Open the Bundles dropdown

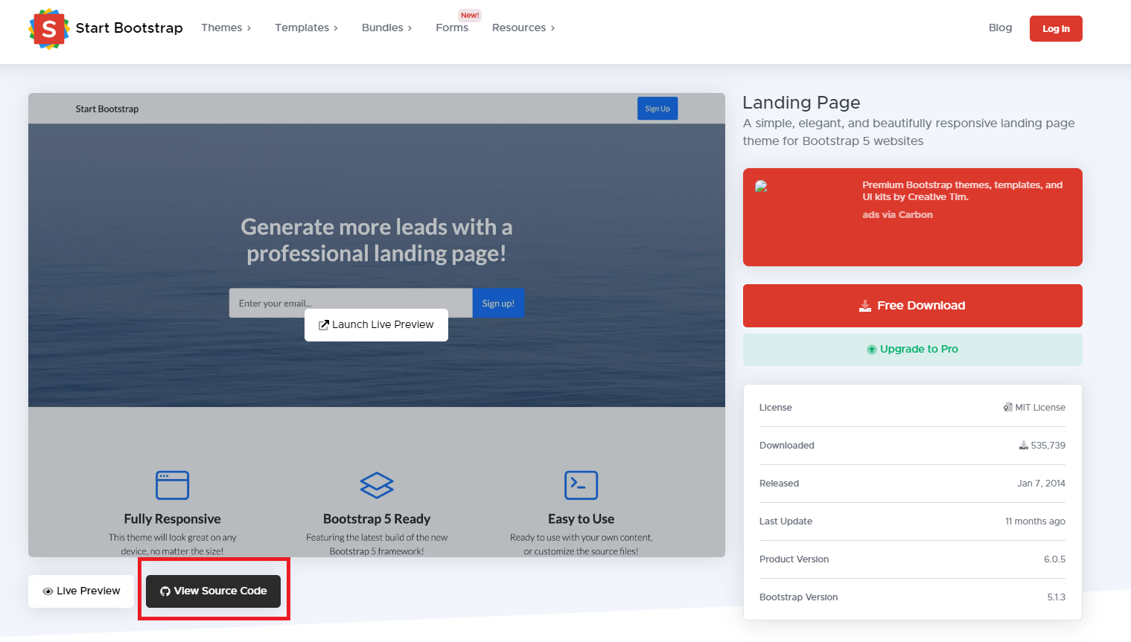pyautogui.click(x=386, y=28)
